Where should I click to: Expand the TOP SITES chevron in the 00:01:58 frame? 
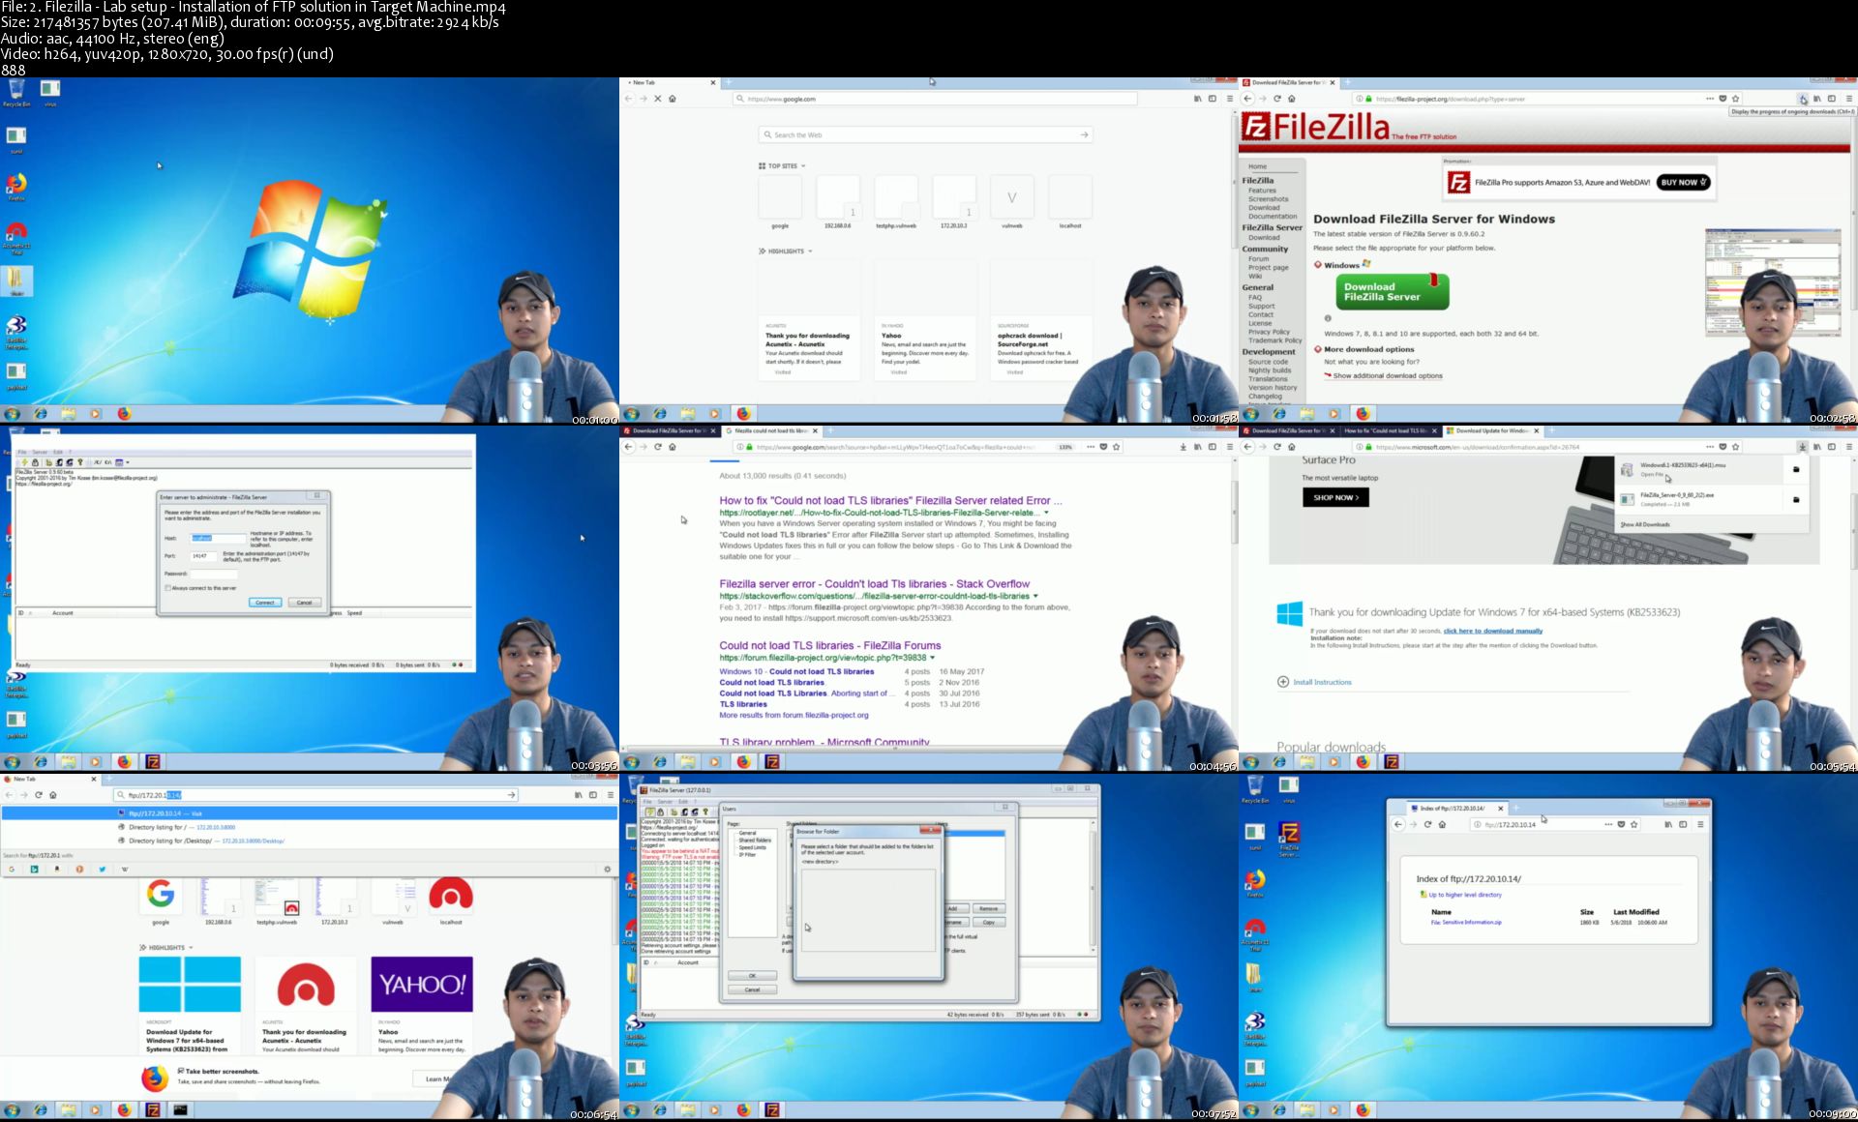coord(803,166)
